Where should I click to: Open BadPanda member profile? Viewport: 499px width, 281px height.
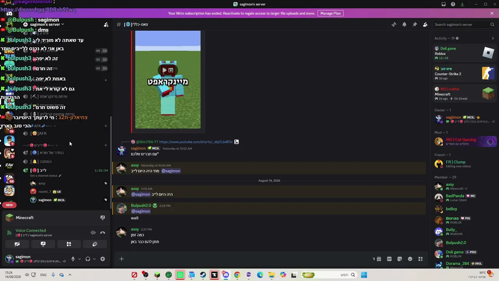pyautogui.click(x=465, y=197)
